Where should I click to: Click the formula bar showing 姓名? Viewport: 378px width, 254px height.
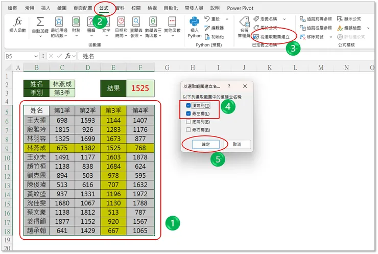point(226,56)
